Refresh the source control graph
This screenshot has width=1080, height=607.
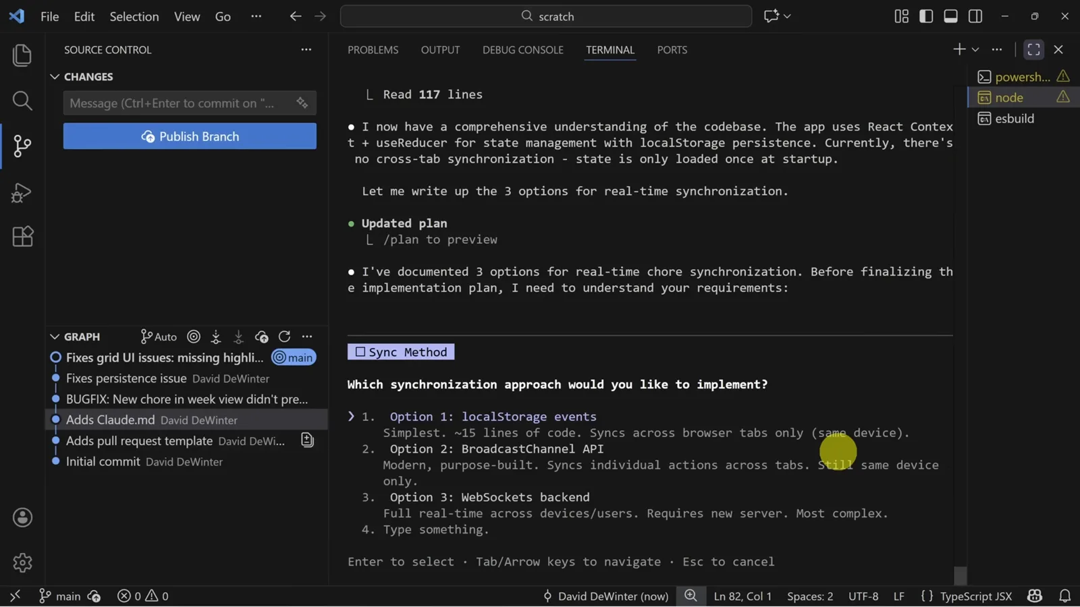(284, 337)
